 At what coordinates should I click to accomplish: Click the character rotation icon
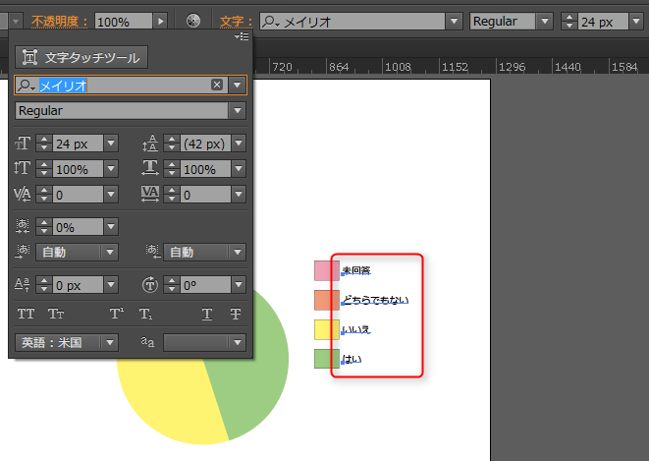point(150,285)
